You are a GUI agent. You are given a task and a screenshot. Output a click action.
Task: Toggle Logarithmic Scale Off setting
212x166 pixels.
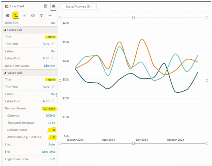tap(52, 159)
